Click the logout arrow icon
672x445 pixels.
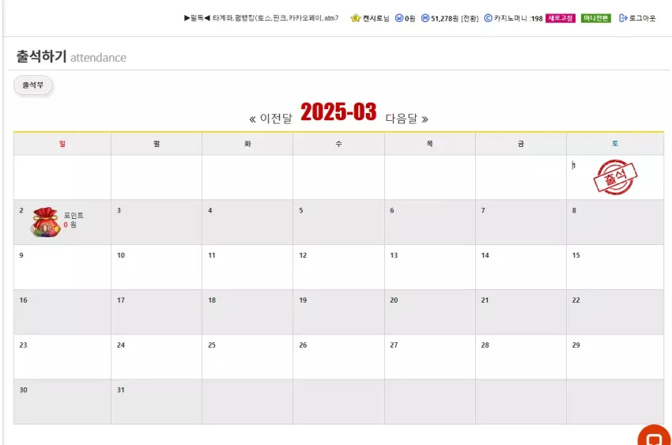[x=623, y=18]
